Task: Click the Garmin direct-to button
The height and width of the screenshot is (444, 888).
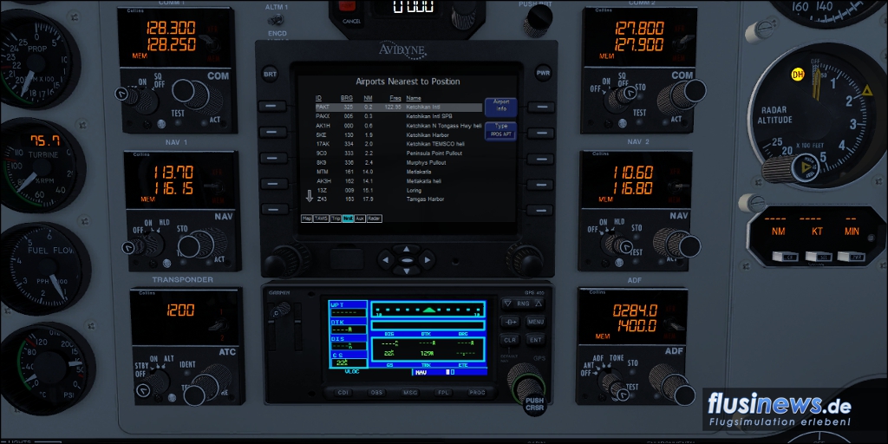Action: point(509,322)
